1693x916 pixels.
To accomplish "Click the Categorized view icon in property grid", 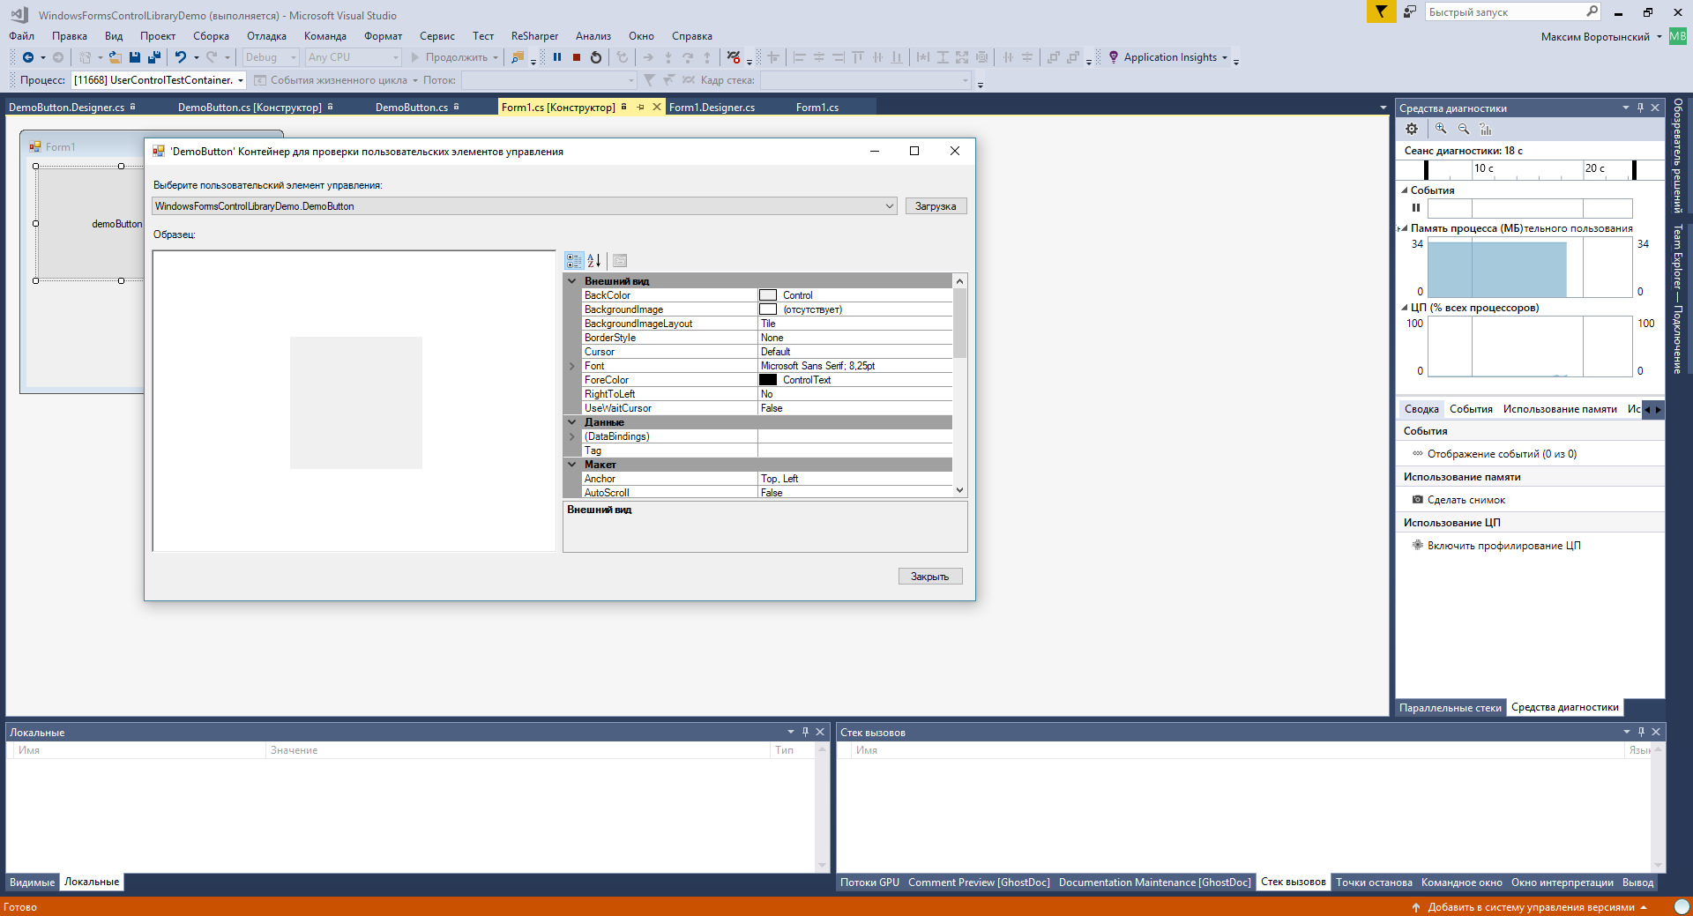I will [x=574, y=261].
